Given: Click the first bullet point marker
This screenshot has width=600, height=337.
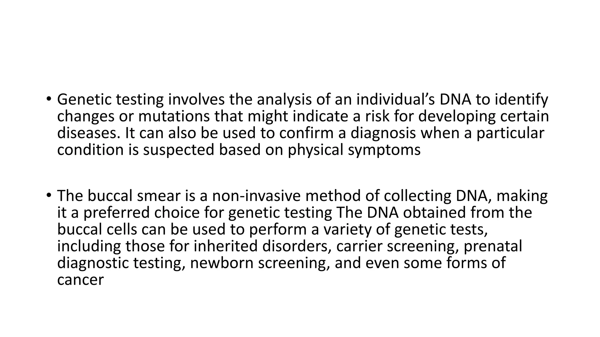Looking at the screenshot, I should [x=48, y=99].
